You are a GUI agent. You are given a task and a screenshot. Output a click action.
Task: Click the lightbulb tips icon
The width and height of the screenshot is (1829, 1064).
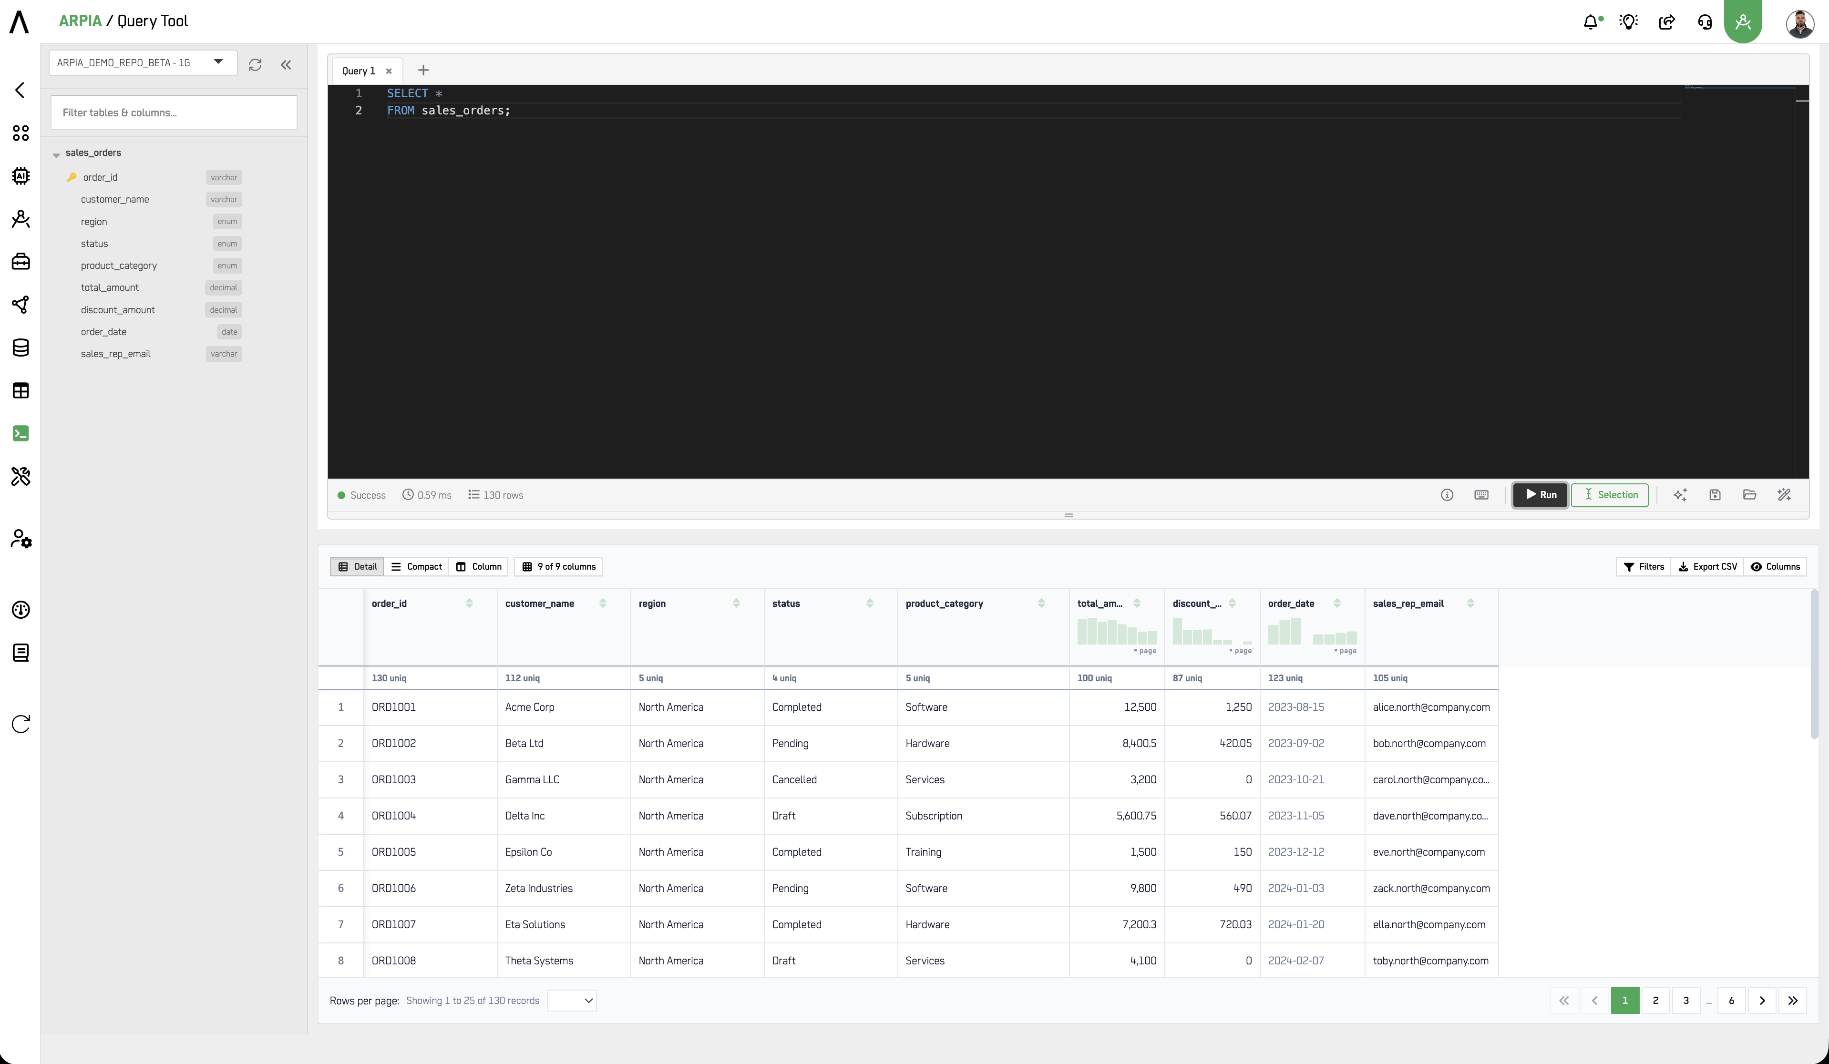click(1629, 22)
